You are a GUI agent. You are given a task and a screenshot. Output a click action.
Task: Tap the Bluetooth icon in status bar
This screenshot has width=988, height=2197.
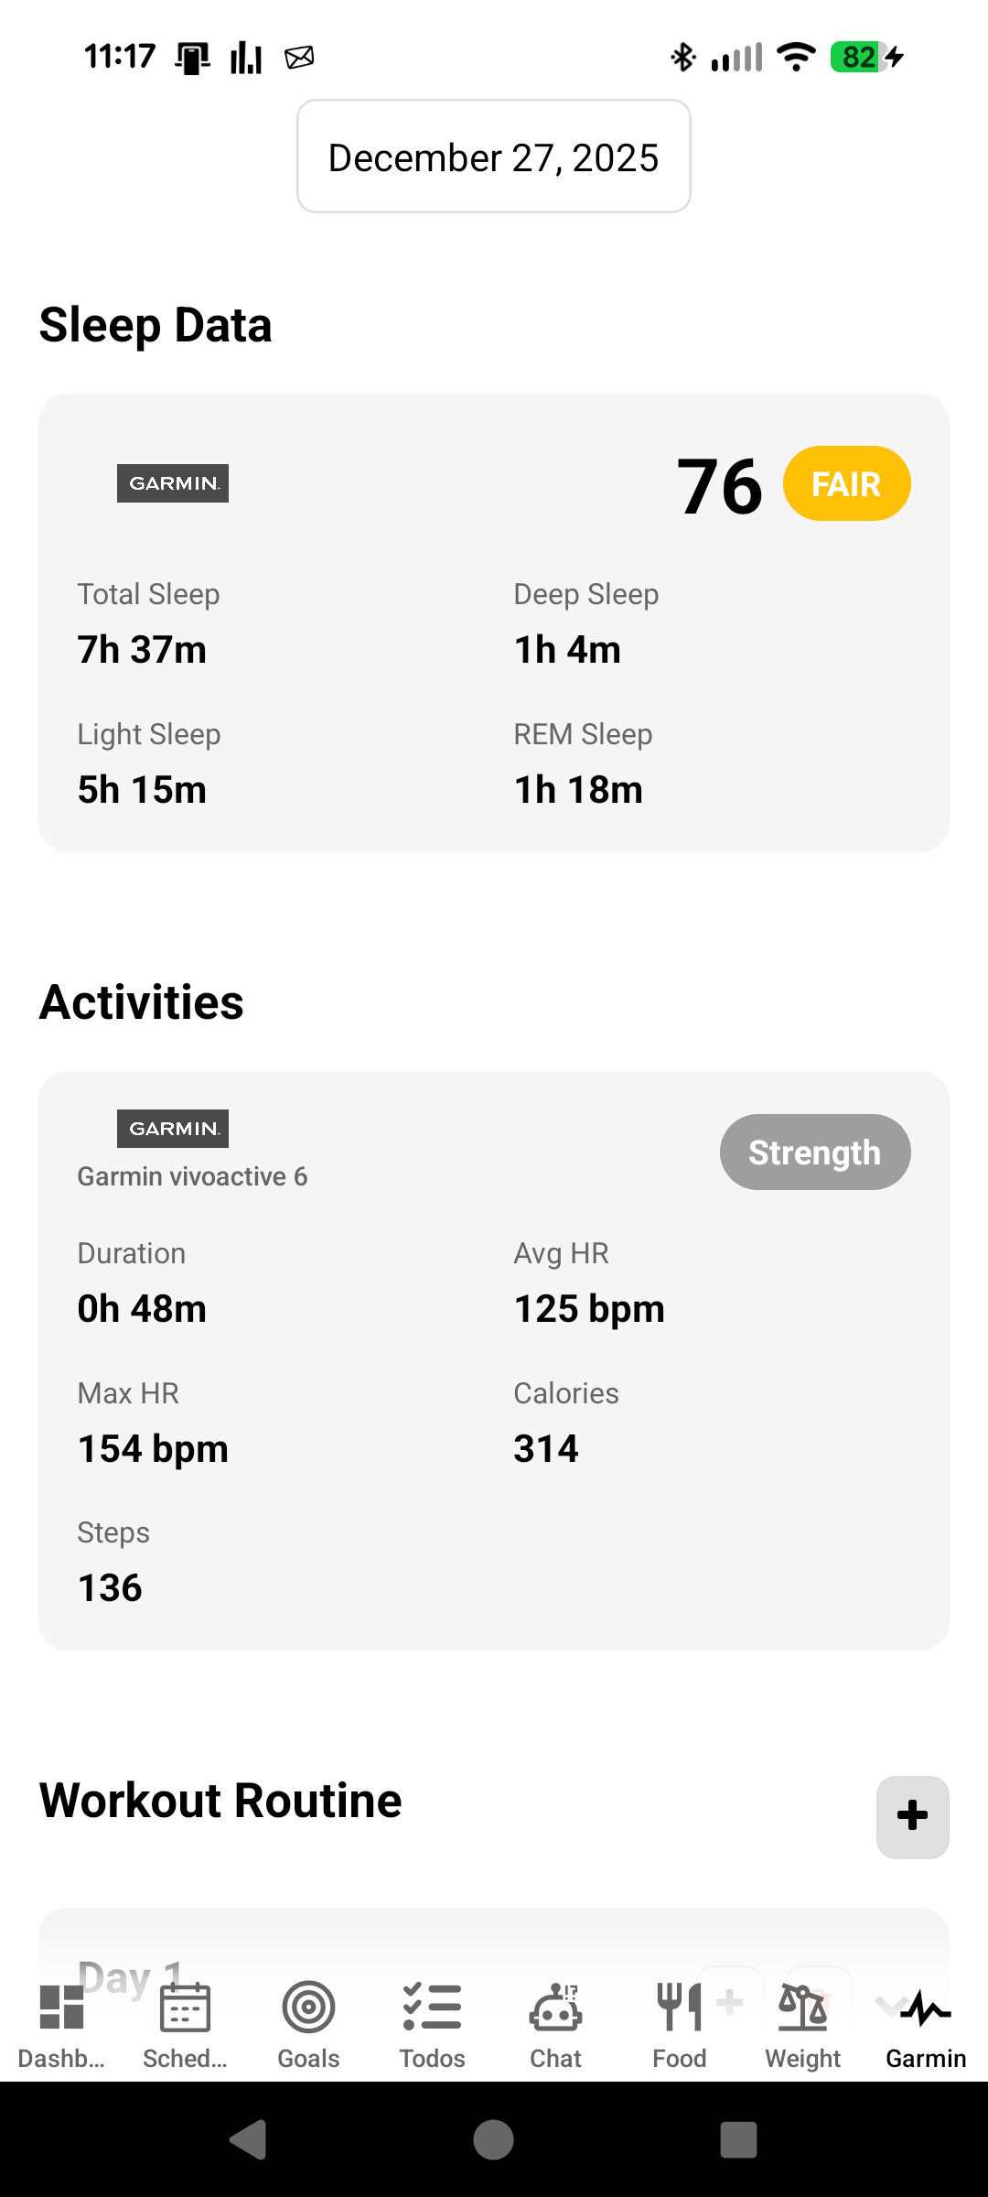click(x=682, y=57)
